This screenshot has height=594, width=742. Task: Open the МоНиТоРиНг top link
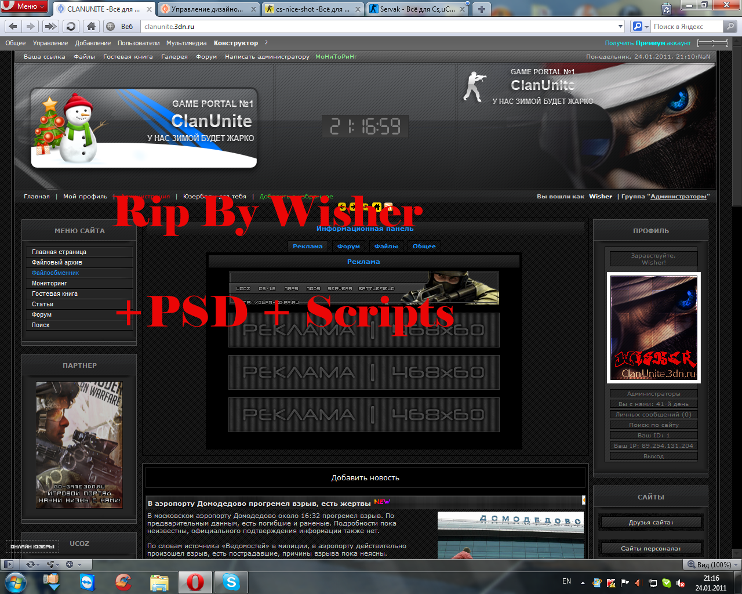click(336, 57)
